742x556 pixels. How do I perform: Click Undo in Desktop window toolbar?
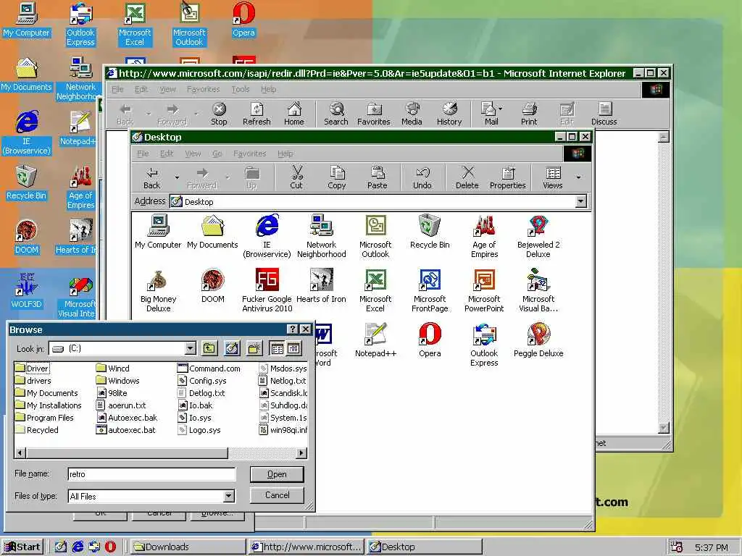[422, 178]
